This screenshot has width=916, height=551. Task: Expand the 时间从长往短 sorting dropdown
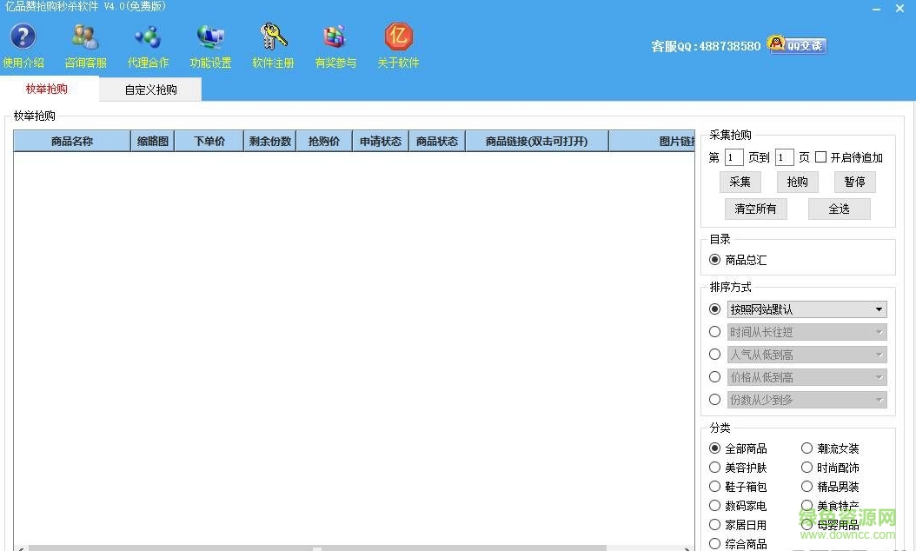click(x=806, y=331)
